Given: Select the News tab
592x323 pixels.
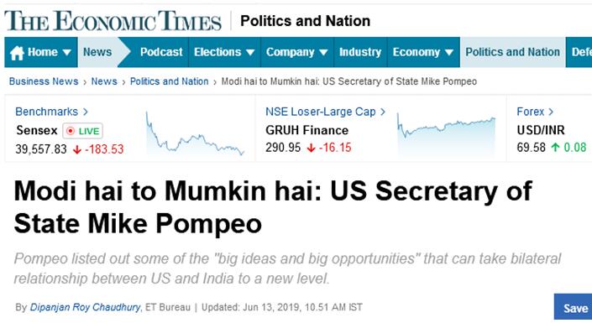Looking at the screenshot, I should tap(97, 52).
